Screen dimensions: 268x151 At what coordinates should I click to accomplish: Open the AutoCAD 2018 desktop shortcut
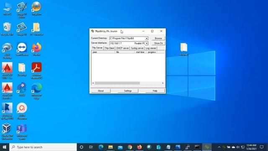pos(7,71)
